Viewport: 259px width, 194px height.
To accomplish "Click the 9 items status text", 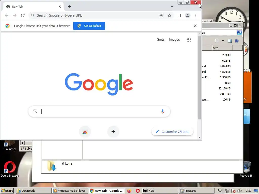I will (67, 164).
